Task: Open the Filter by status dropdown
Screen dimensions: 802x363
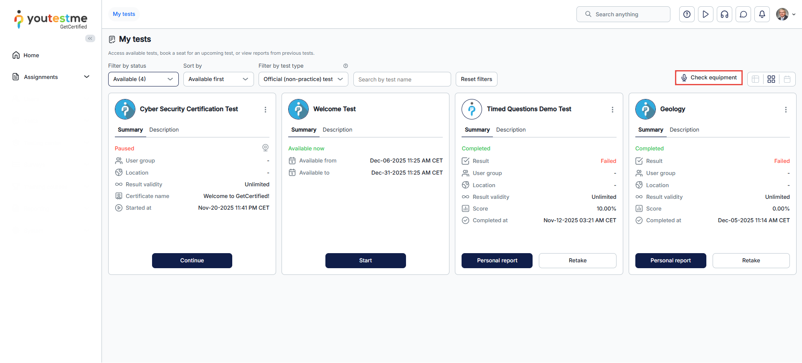Action: click(x=143, y=79)
